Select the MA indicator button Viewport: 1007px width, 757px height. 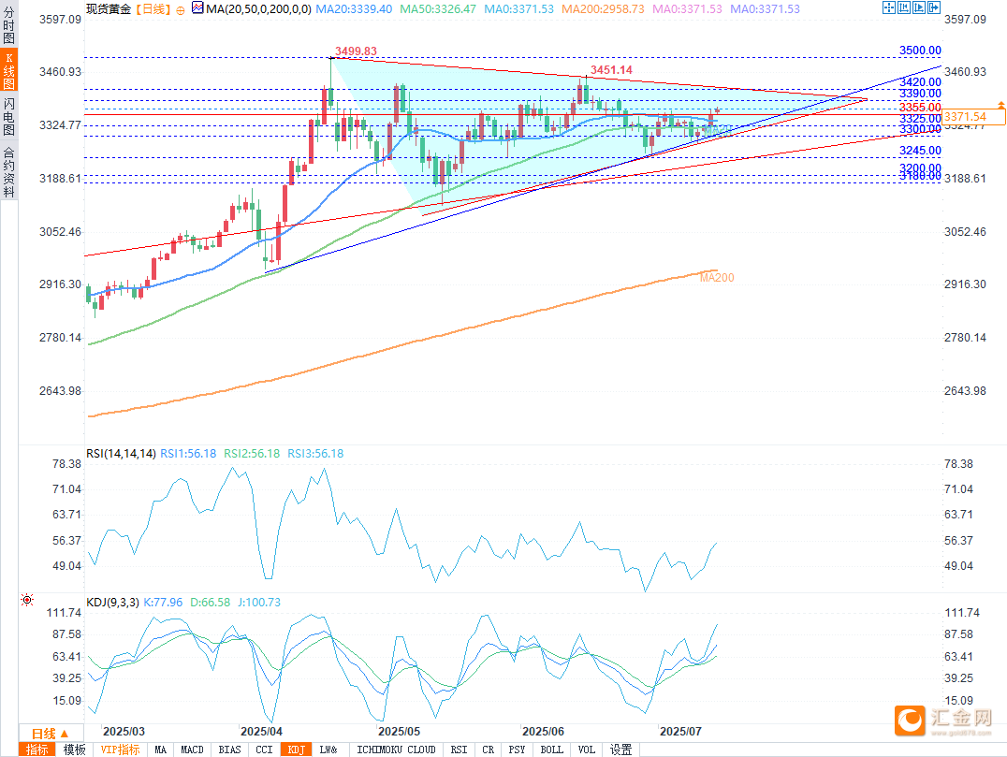[x=161, y=750]
